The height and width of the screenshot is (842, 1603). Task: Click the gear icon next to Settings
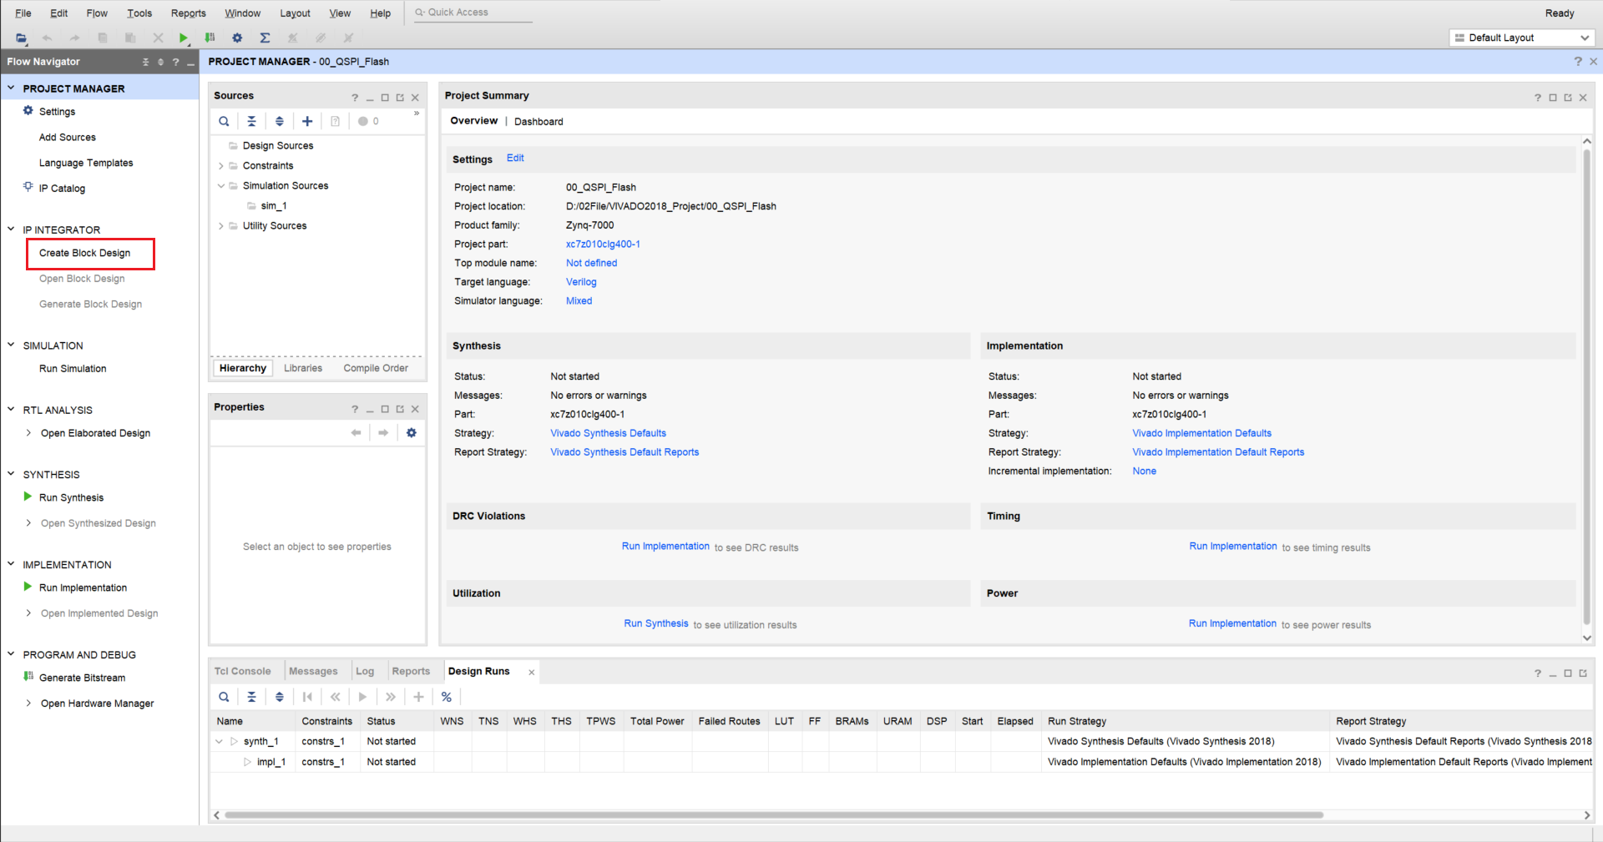(28, 111)
